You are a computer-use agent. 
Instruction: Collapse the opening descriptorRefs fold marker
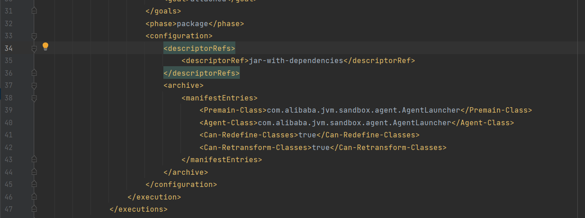34,48
